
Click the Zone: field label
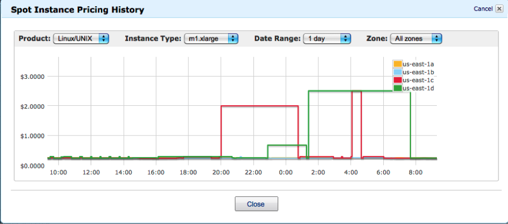(377, 38)
